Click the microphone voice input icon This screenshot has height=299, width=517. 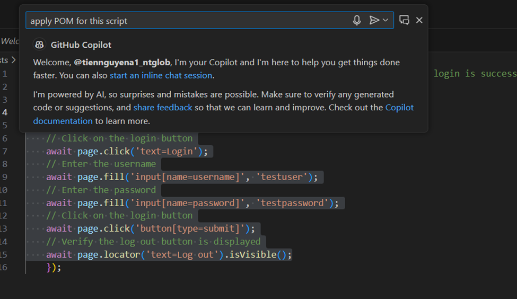357,20
